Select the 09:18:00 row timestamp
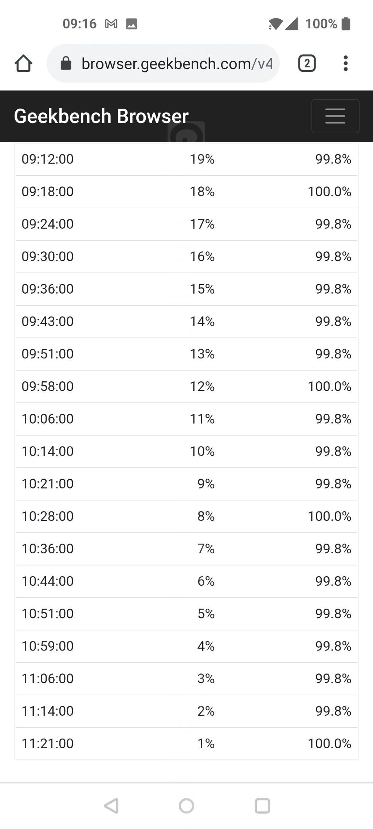The width and height of the screenshot is (373, 829). tap(48, 192)
